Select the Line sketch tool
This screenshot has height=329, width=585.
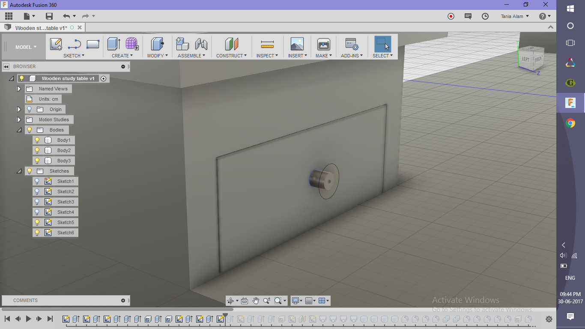coord(75,44)
